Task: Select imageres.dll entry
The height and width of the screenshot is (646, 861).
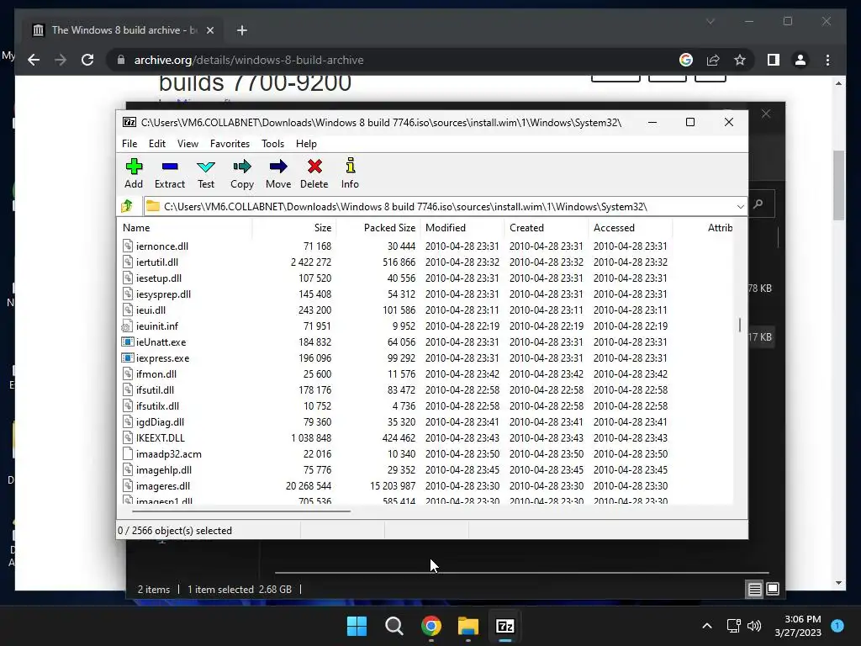Action: 425,485
